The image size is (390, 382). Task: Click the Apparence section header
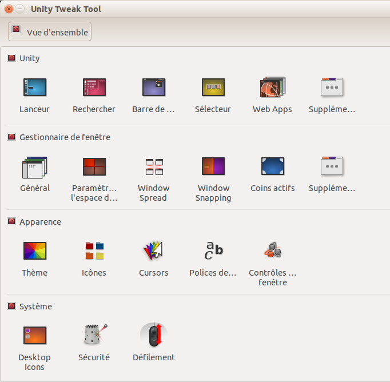(40, 221)
